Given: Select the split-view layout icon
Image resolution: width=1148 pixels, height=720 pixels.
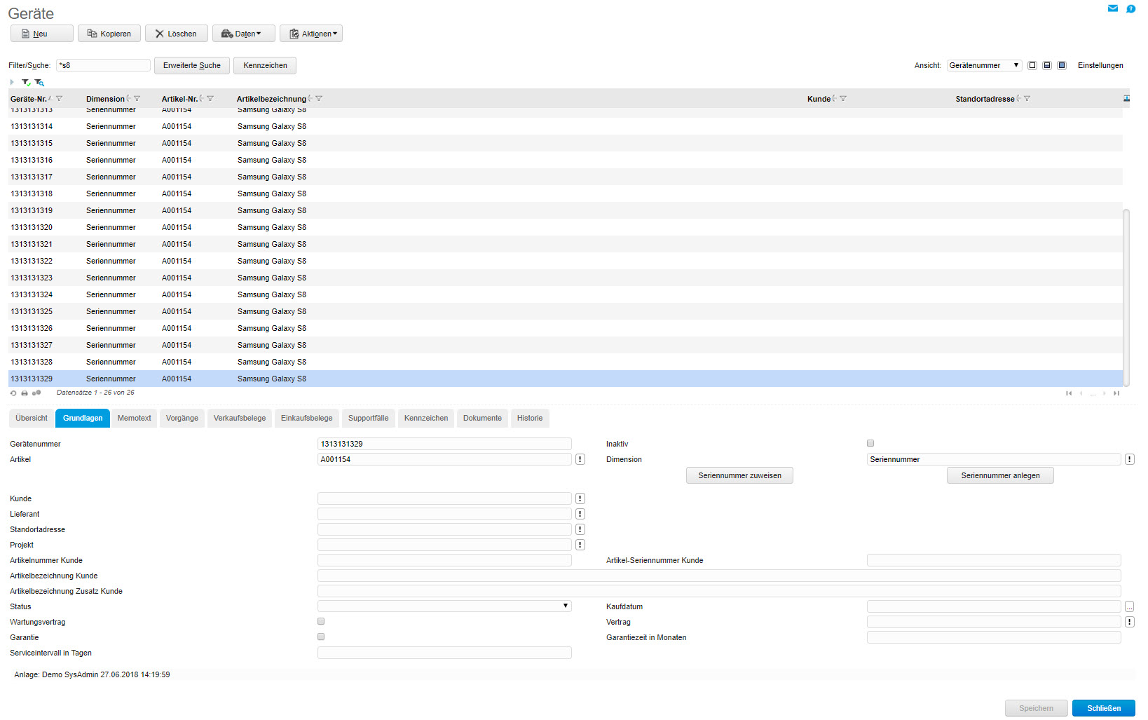Looking at the screenshot, I should (x=1047, y=65).
